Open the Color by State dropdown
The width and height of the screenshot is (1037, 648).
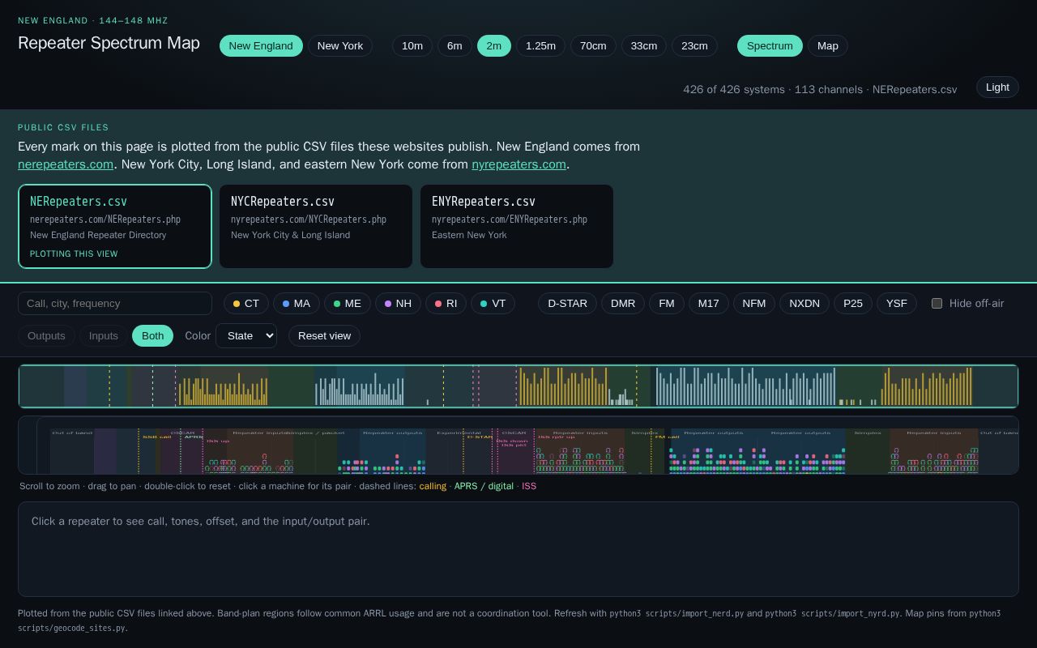246,335
